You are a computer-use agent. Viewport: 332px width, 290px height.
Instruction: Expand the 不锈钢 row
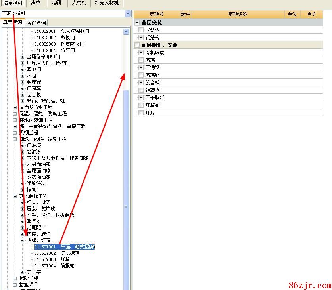click(141, 68)
